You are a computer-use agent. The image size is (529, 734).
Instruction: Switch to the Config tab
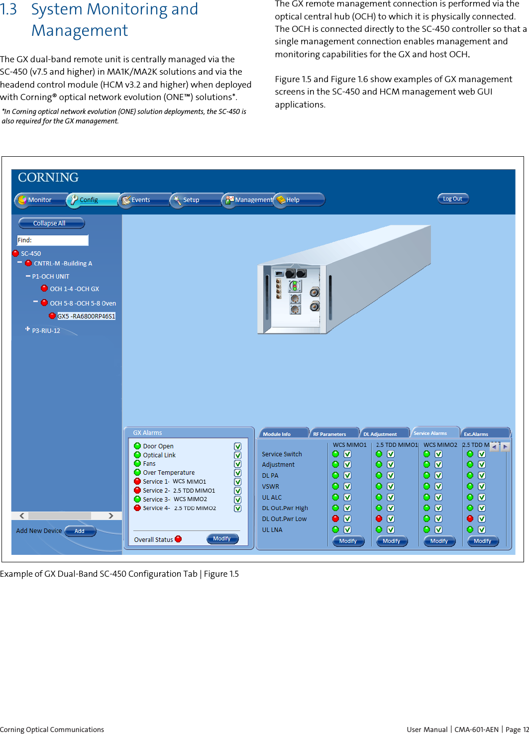coord(94,200)
